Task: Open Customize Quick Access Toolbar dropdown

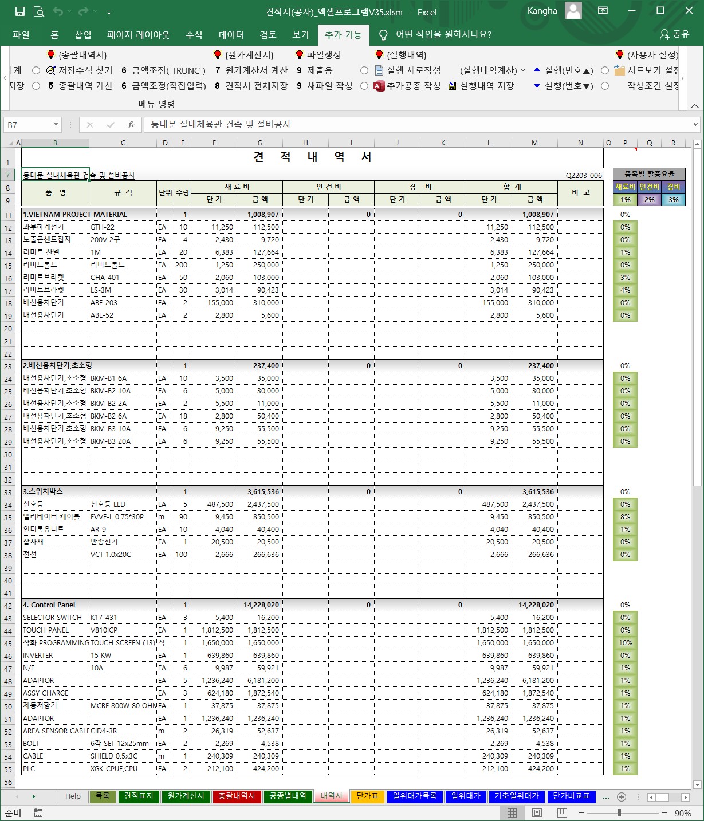Action: point(109,12)
